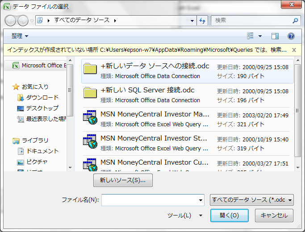Image resolution: width=305 pixels, height=232 pixels.
Task: Click the magnifier search icon
Action: pyautogui.click(x=295, y=21)
